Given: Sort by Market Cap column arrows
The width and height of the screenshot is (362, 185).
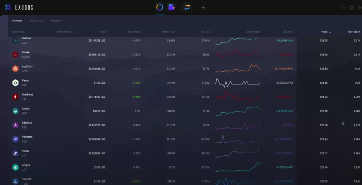Looking at the screenshot, I should (177, 32).
